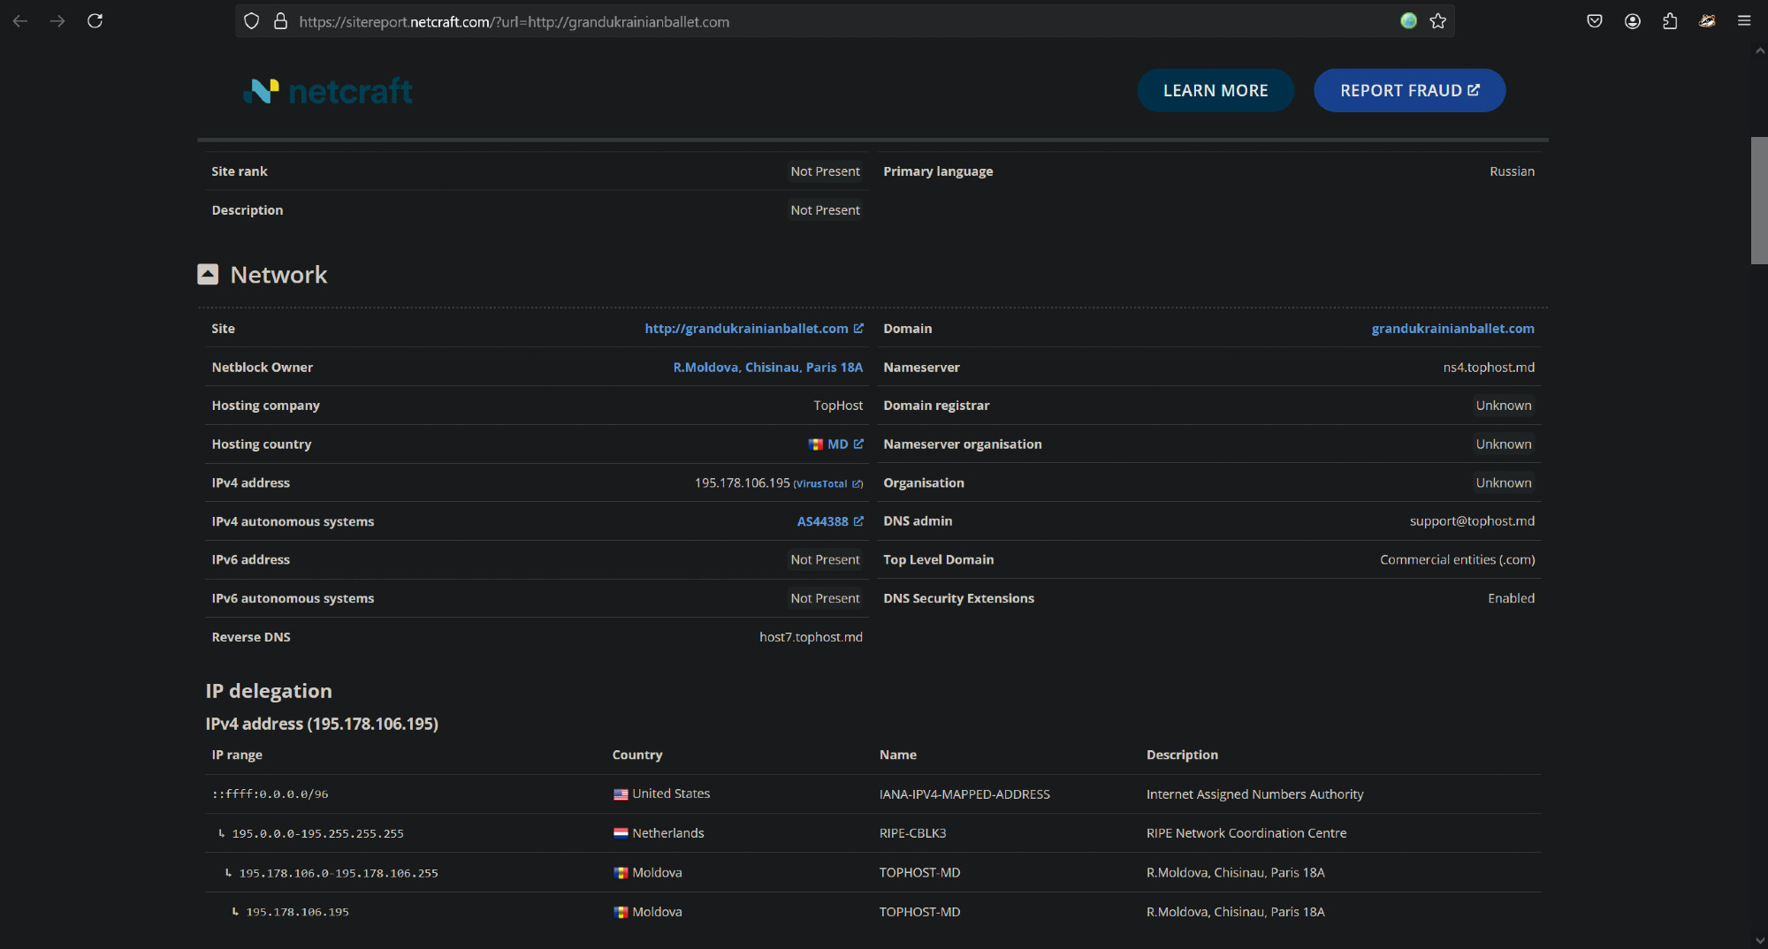
Task: Click the Enabled DNS Security Extensions value
Action: 1511,598
